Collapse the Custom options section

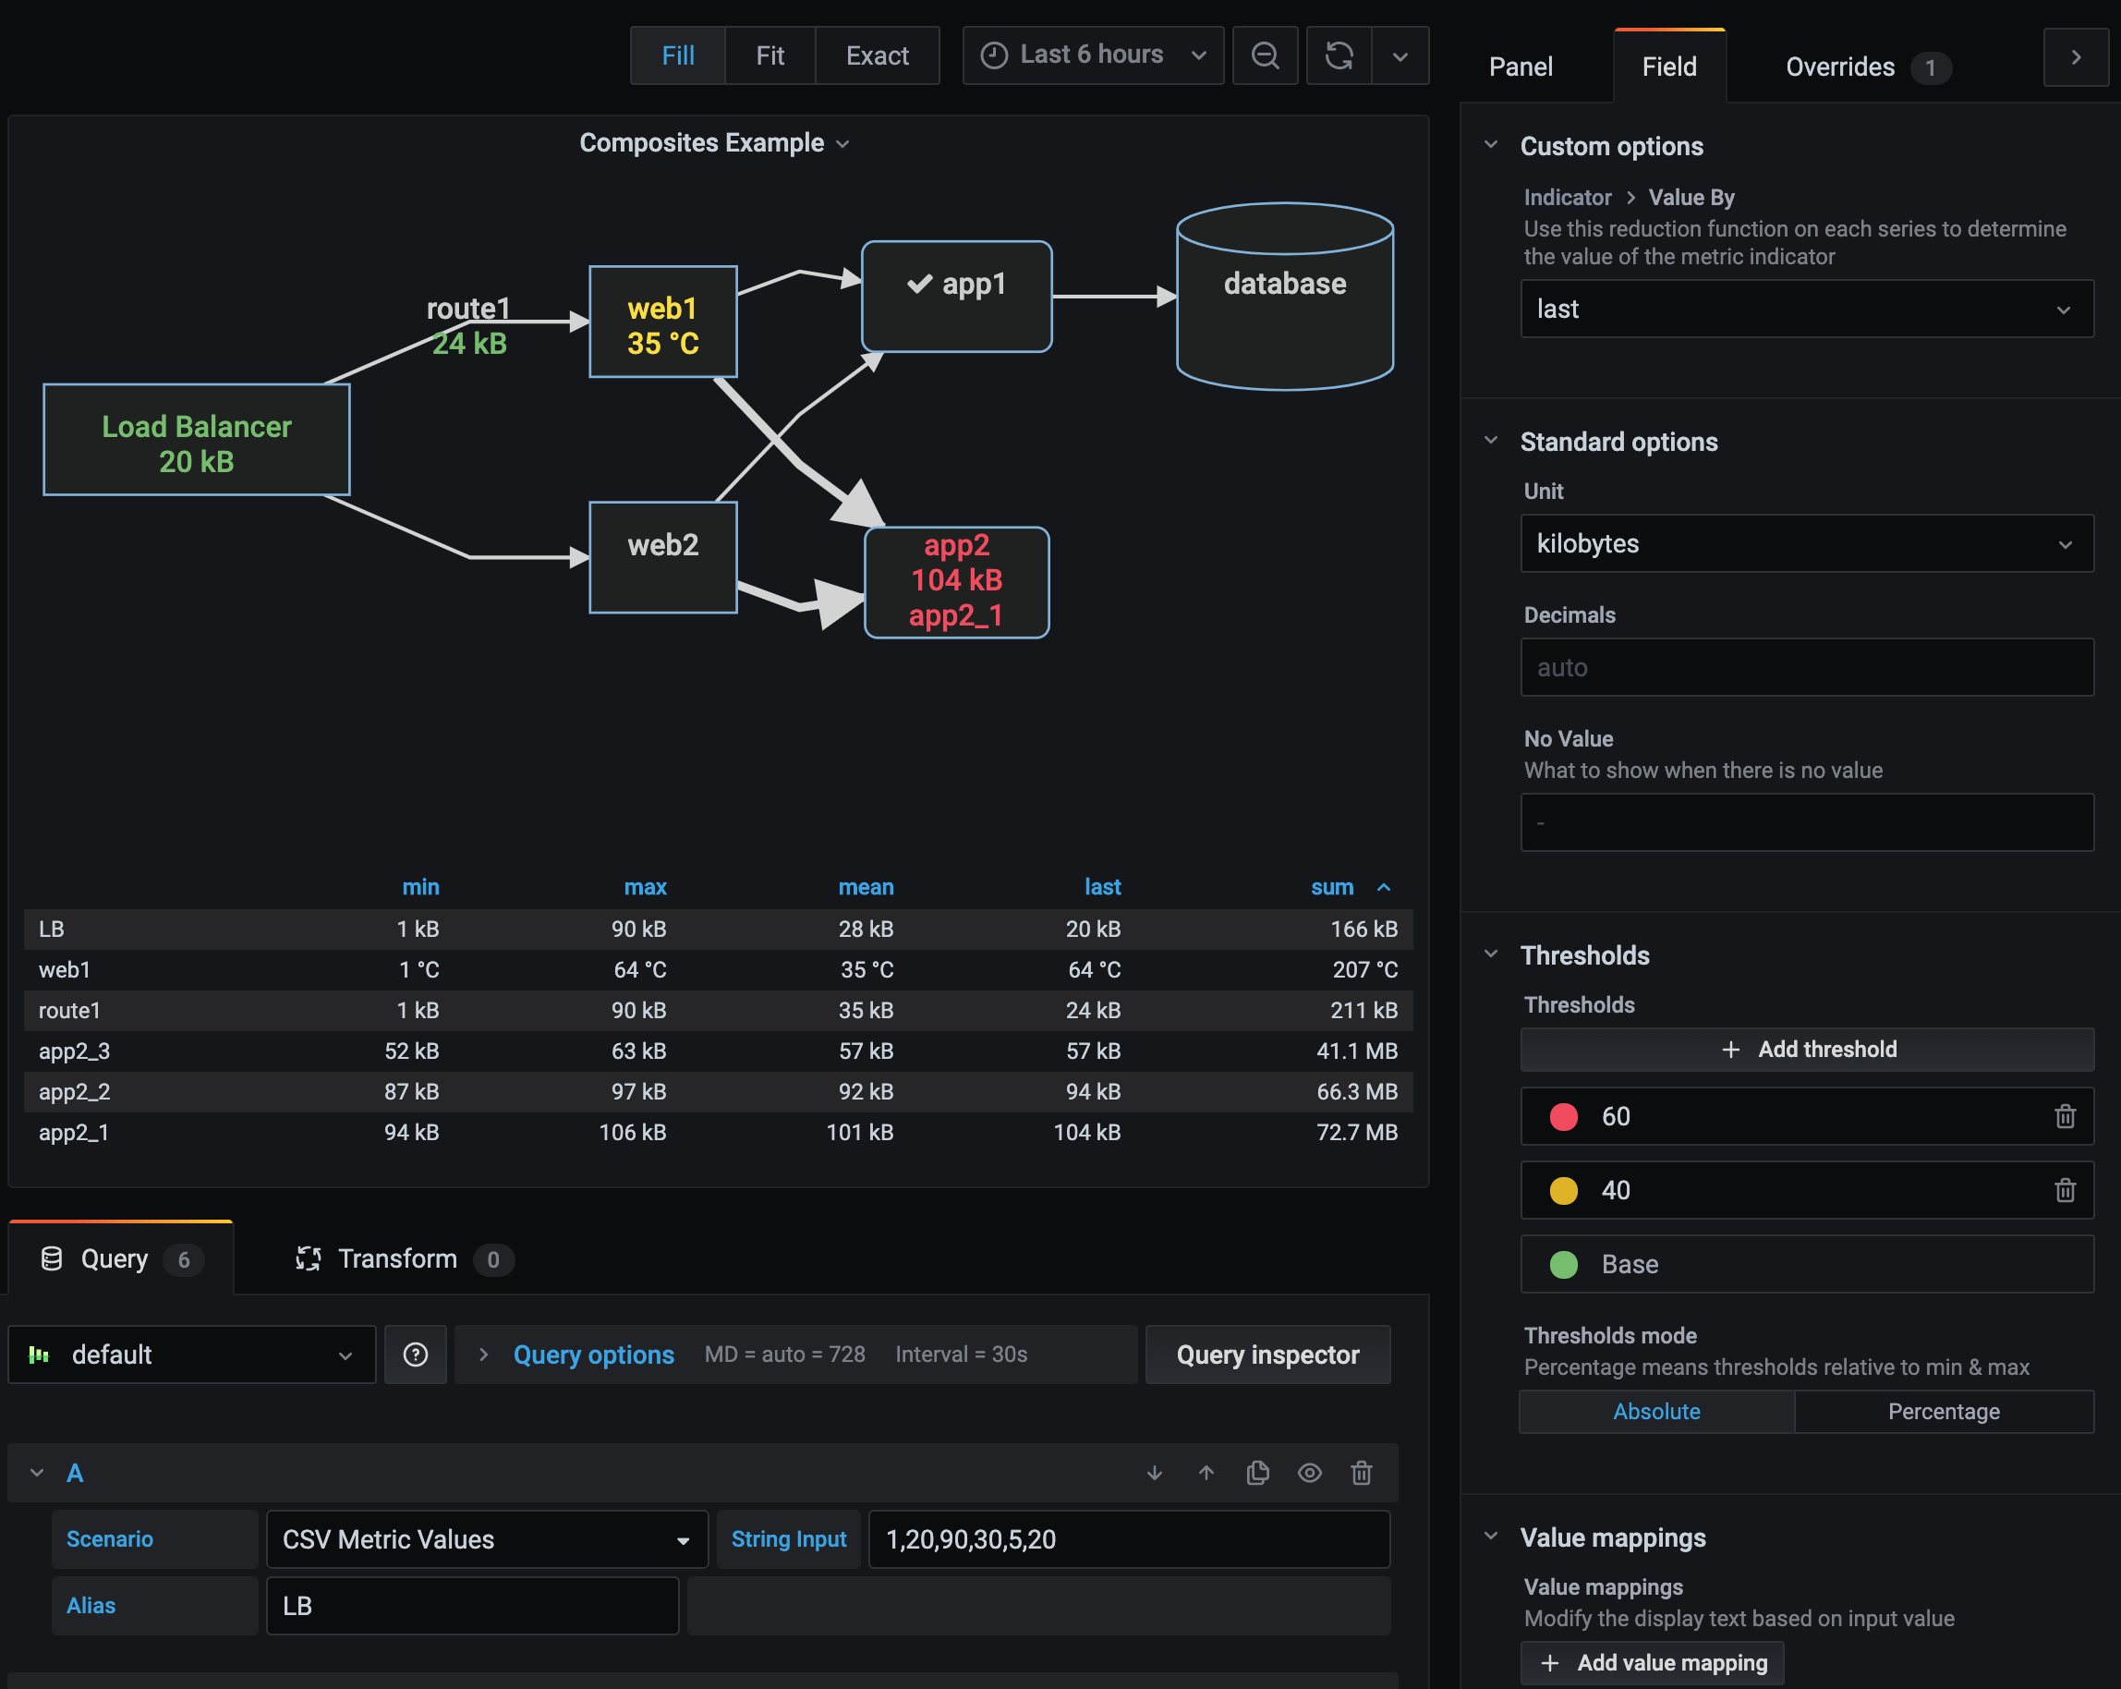click(1490, 147)
